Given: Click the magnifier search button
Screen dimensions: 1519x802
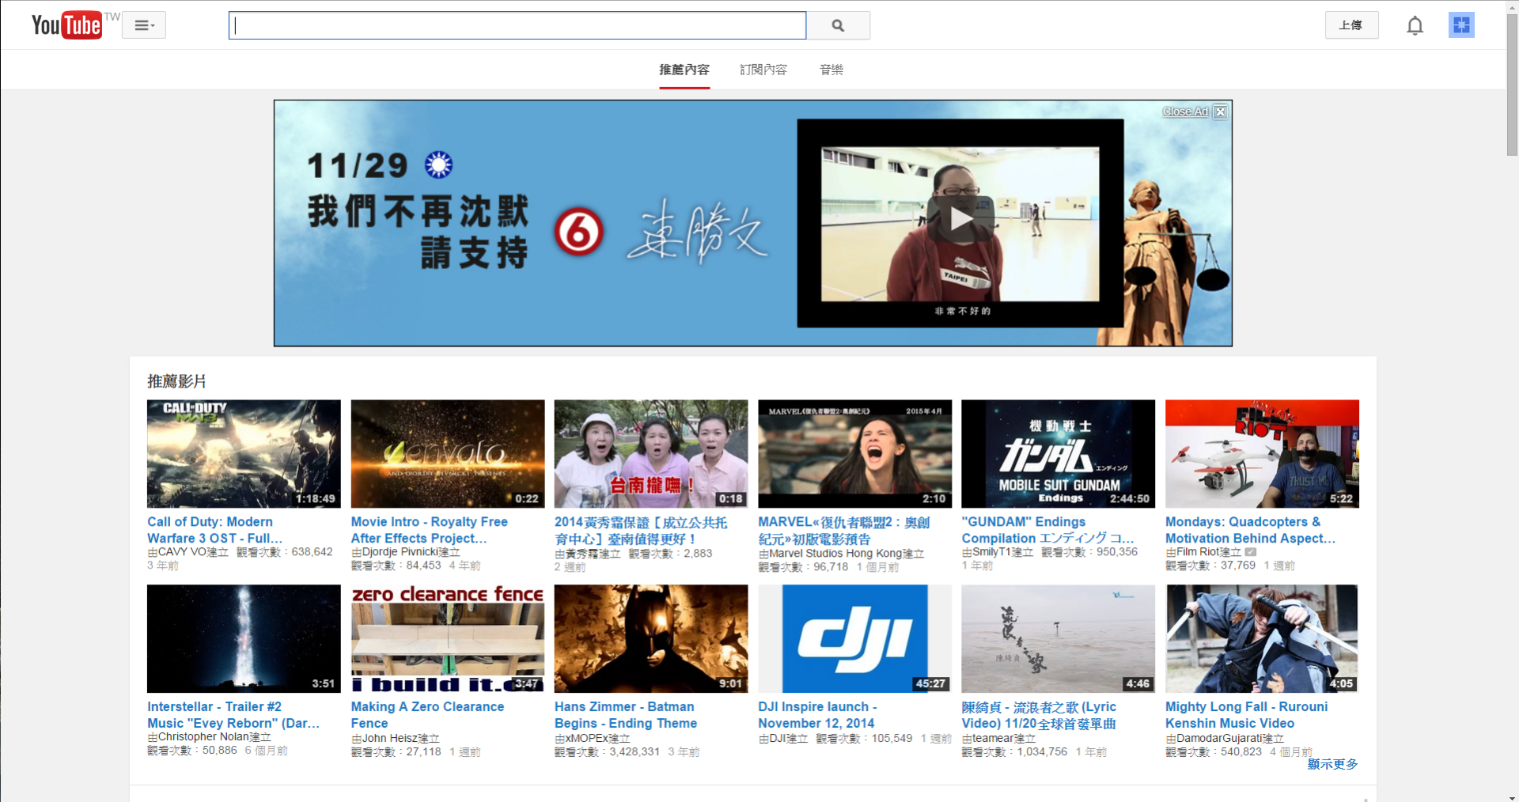Looking at the screenshot, I should [x=838, y=25].
